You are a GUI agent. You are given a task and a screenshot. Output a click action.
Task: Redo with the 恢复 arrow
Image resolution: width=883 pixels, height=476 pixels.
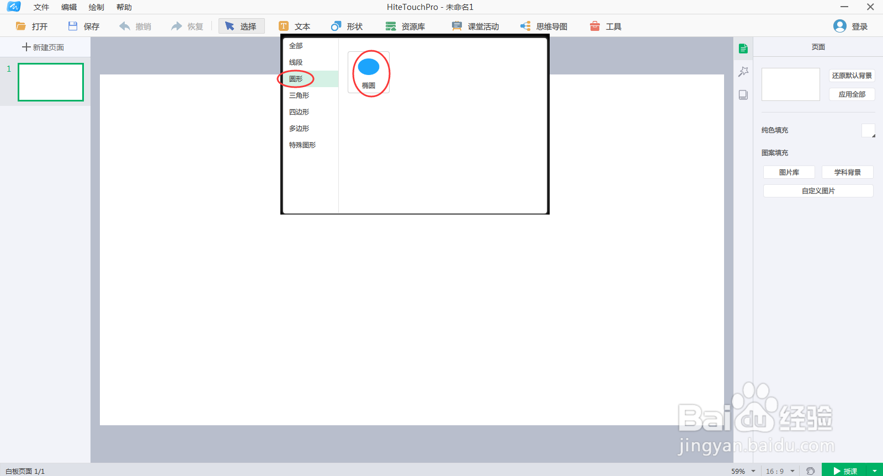pyautogui.click(x=188, y=26)
